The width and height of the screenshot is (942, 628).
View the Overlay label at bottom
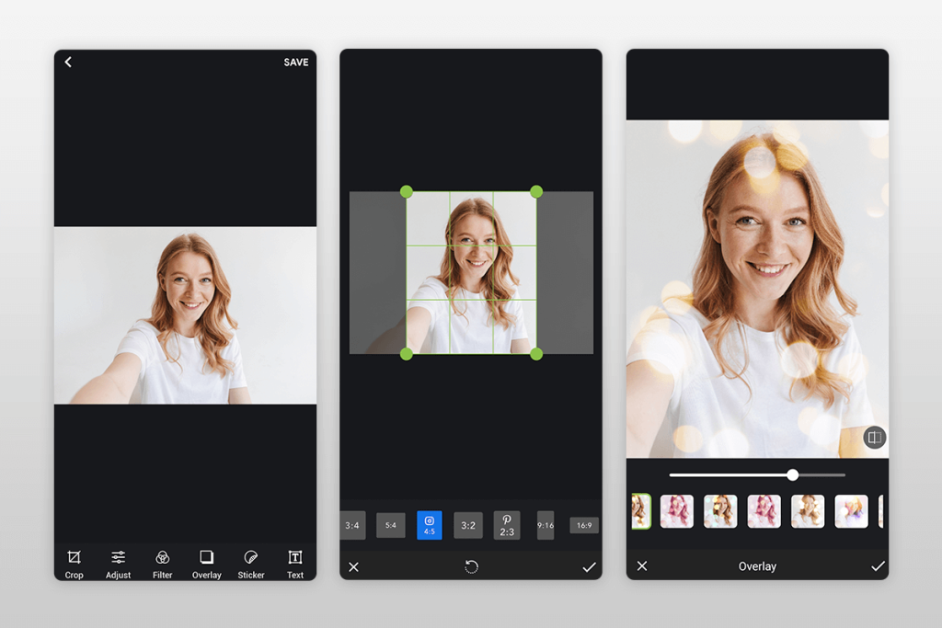click(757, 565)
